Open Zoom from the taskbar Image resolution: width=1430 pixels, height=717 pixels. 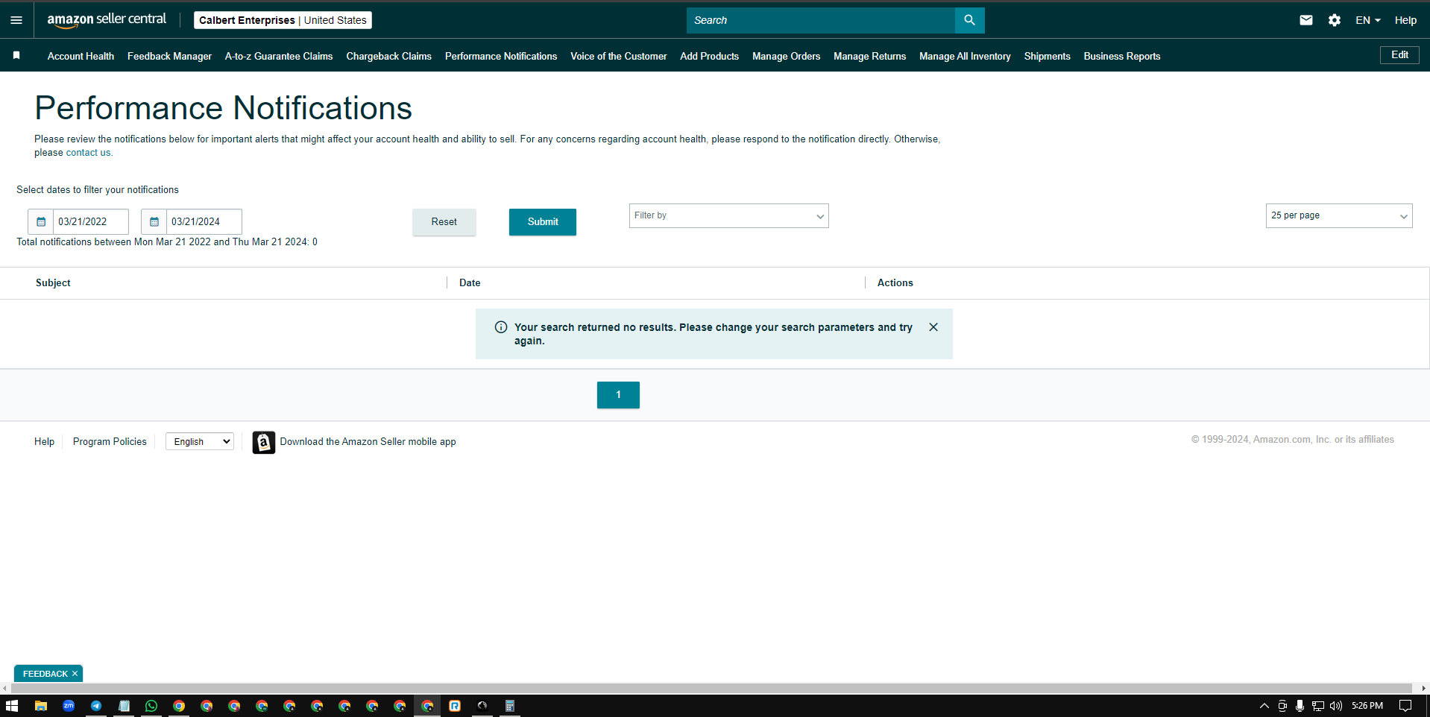(x=69, y=706)
